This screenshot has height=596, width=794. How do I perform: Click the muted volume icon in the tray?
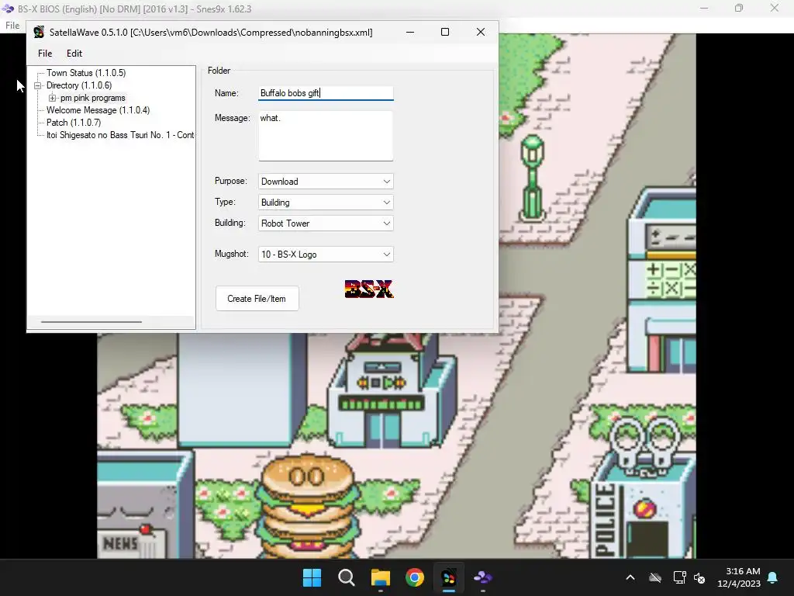(x=699, y=577)
